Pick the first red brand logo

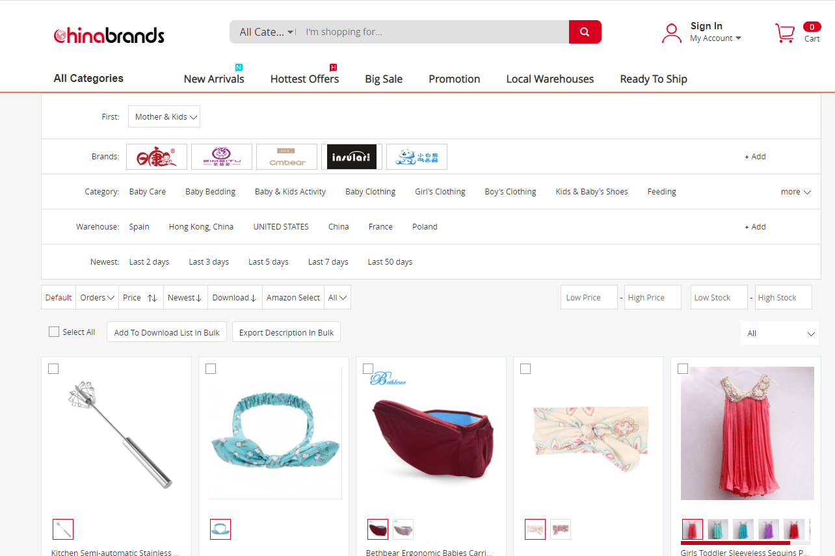point(157,157)
